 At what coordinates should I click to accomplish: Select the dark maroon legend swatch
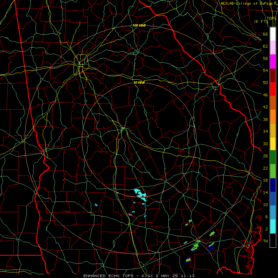(x=273, y=75)
